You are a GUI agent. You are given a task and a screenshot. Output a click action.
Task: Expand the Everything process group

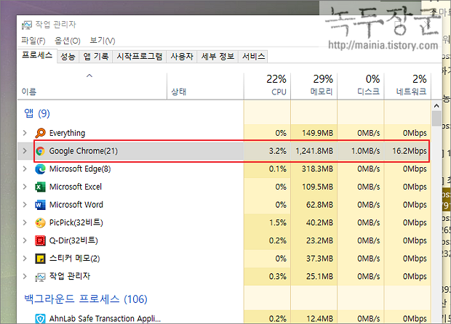[25, 133]
